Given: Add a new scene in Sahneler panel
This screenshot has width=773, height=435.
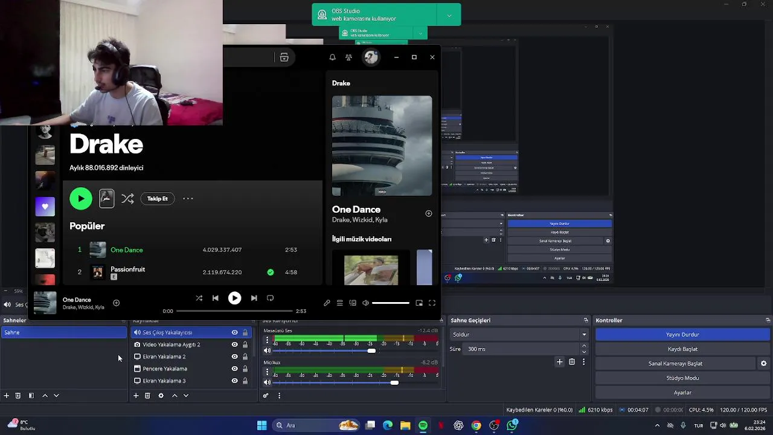Looking at the screenshot, I should click(6, 396).
